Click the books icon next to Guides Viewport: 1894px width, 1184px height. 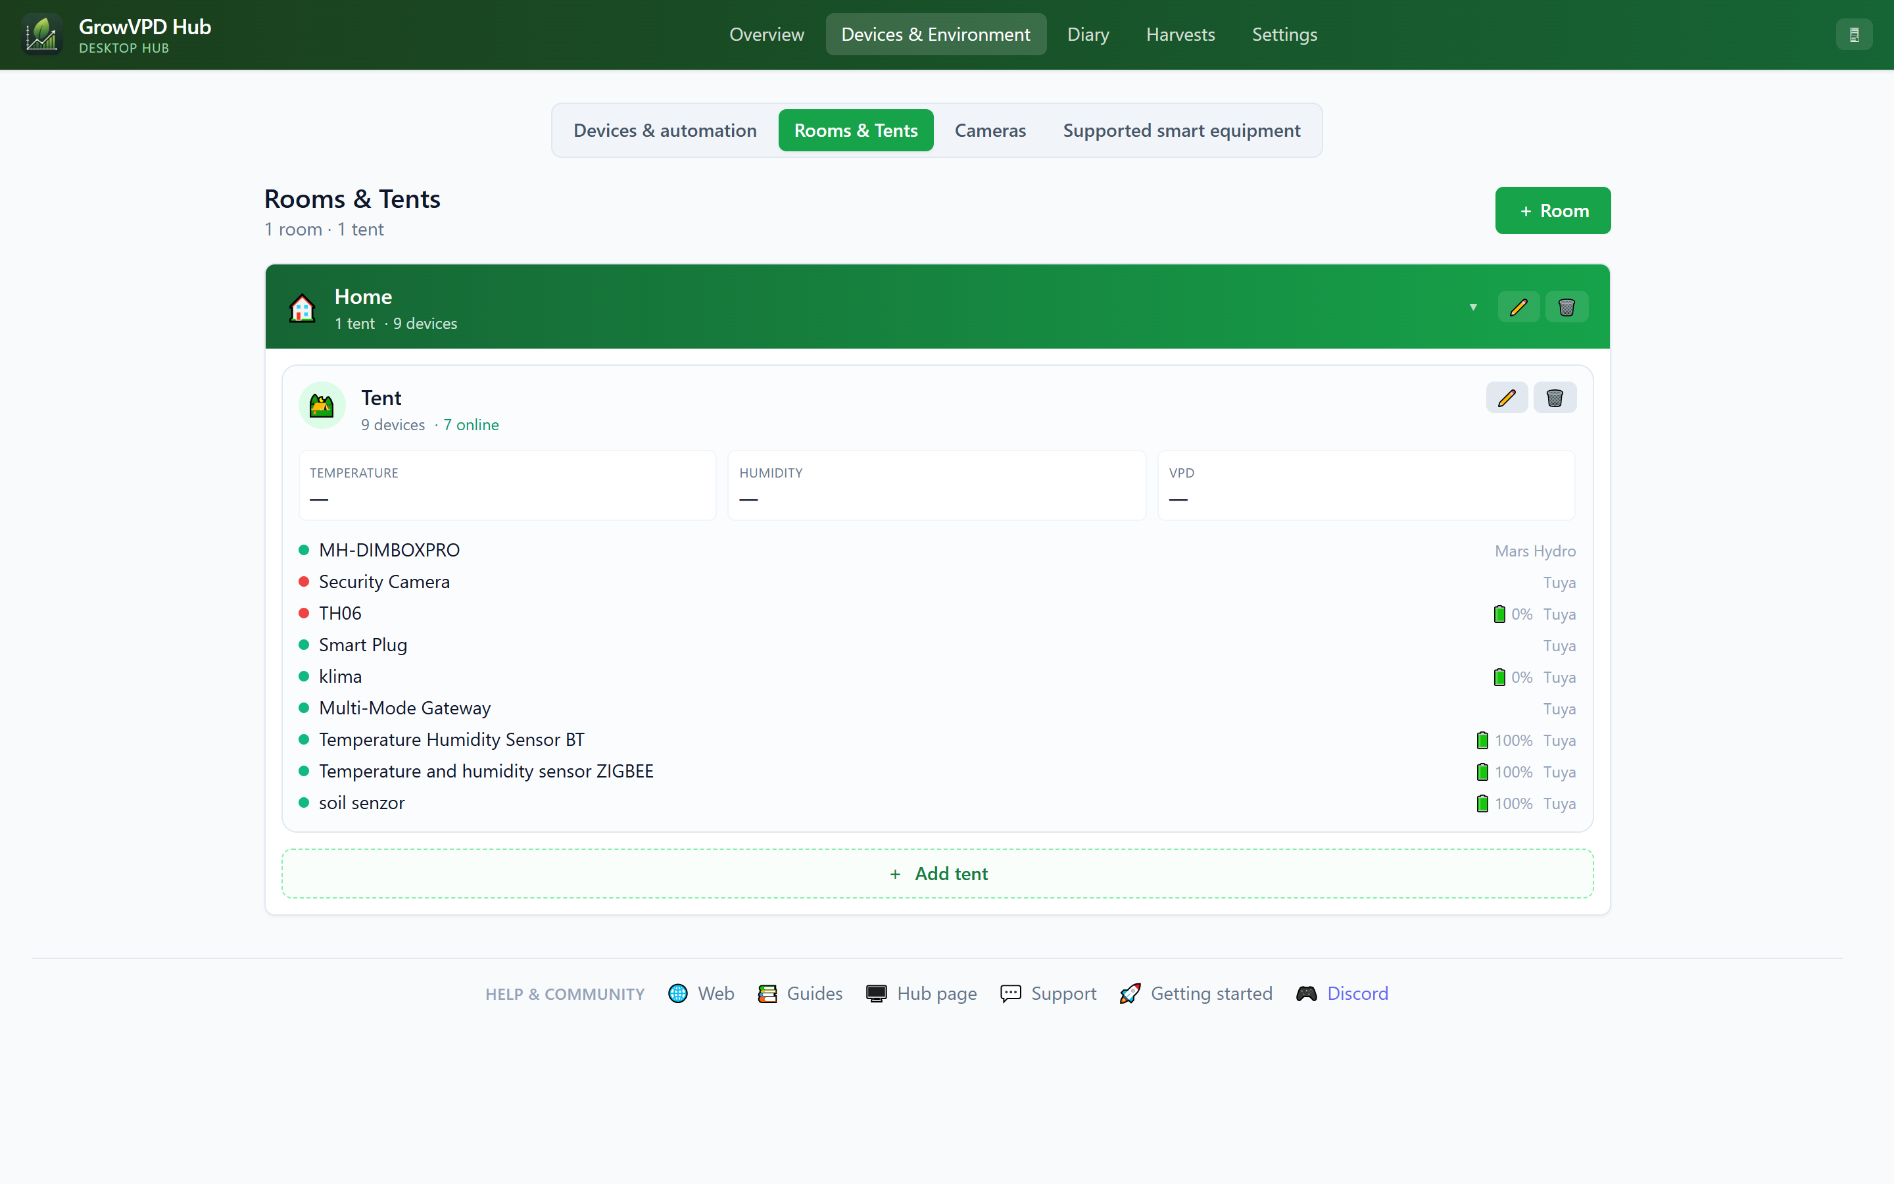point(767,994)
